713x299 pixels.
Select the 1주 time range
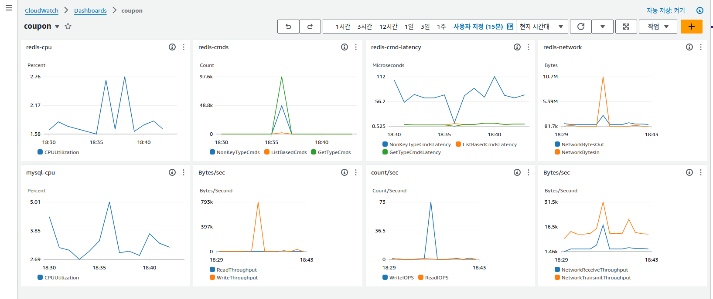click(x=441, y=27)
